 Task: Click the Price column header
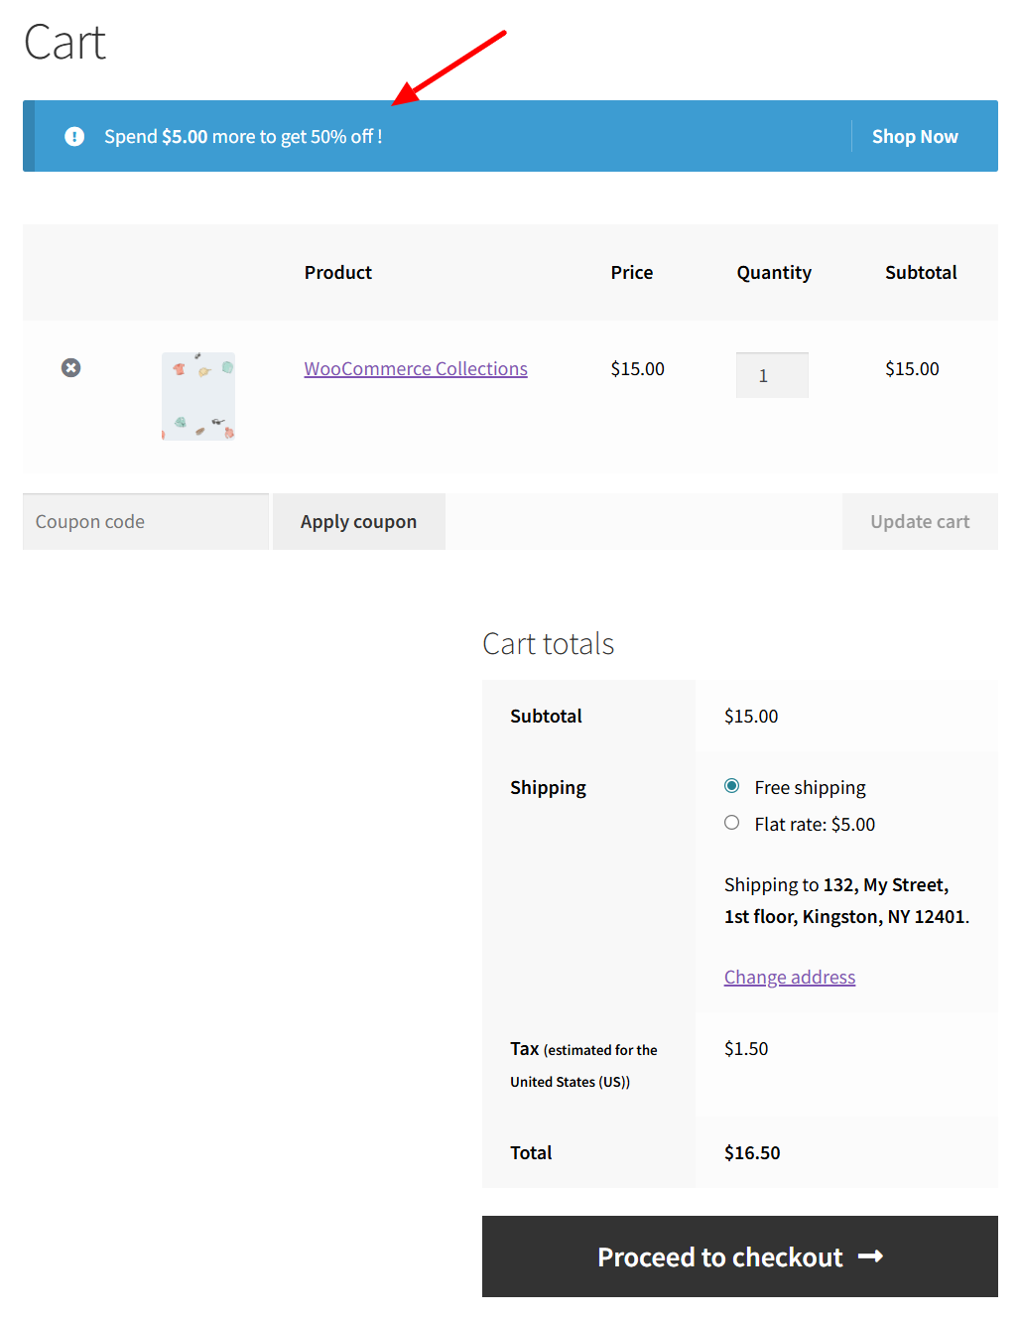click(632, 273)
